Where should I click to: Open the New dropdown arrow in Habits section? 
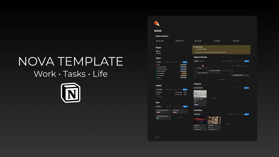click(x=187, y=89)
